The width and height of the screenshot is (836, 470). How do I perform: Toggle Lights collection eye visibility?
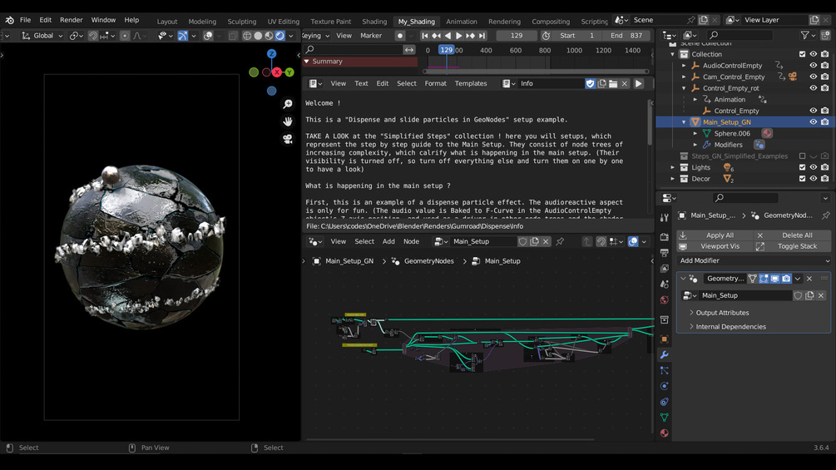813,167
